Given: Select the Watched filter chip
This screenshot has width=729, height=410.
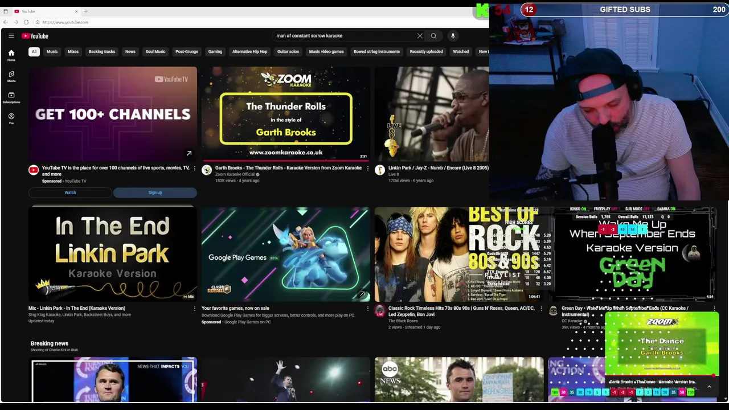Looking at the screenshot, I should [461, 52].
